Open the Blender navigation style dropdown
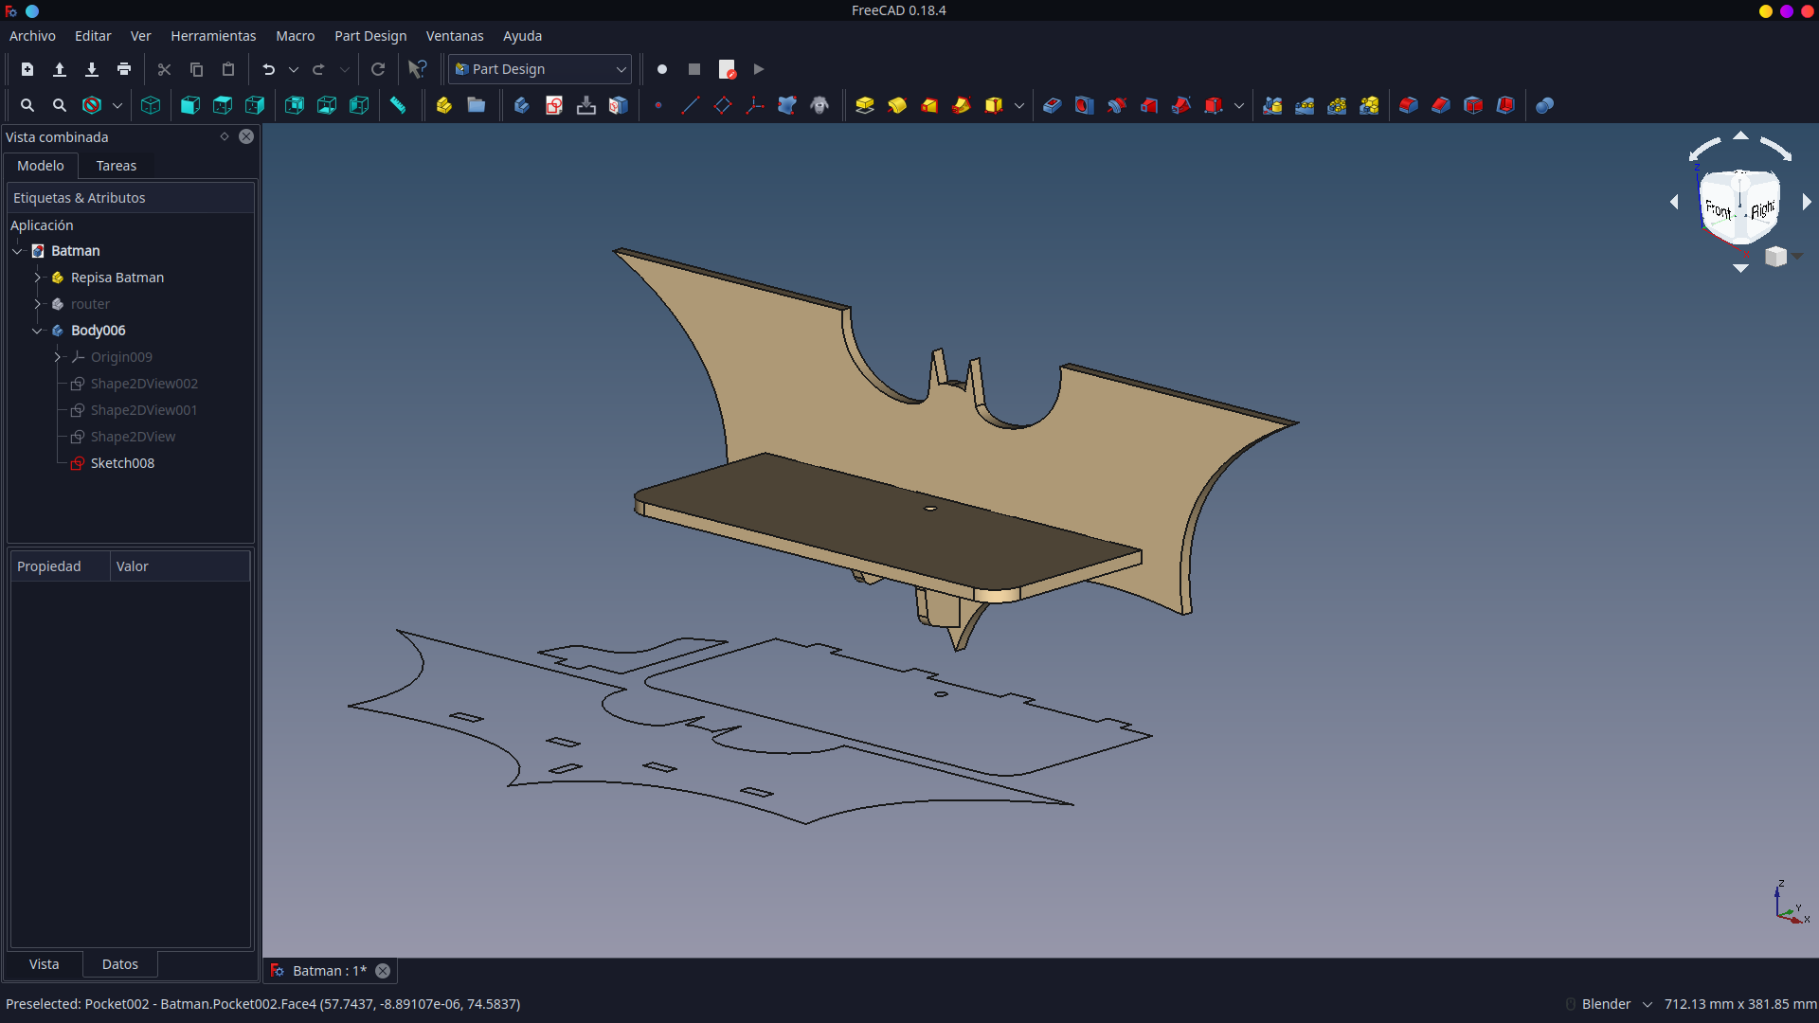The width and height of the screenshot is (1819, 1023). [x=1617, y=1004]
